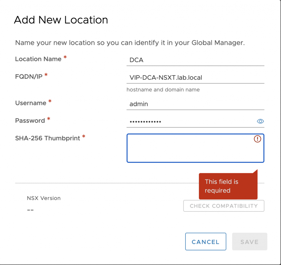Click the Save button
The width and height of the screenshot is (281, 265).
(x=249, y=241)
